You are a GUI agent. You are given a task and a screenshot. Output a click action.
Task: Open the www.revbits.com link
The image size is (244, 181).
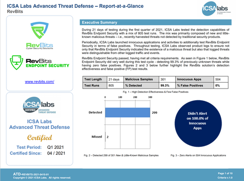coord(40,82)
